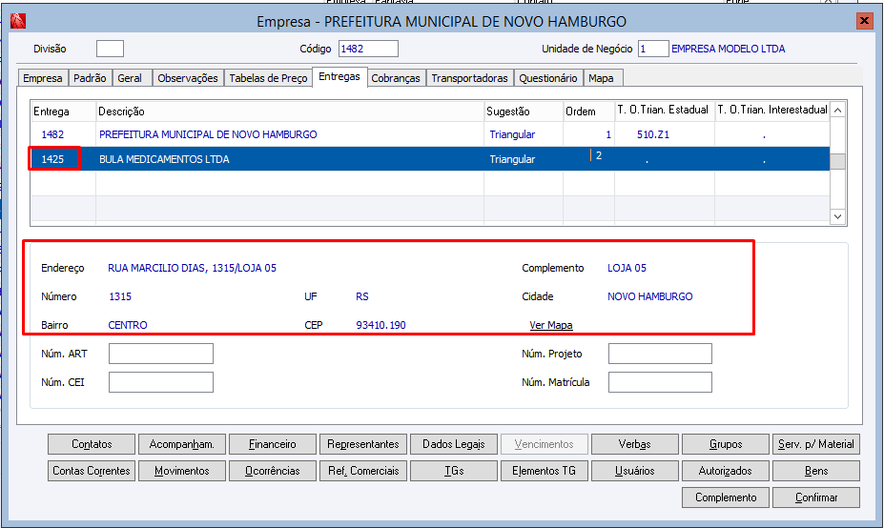Open the Financeiro button
This screenshot has height=528, width=884.
click(273, 444)
